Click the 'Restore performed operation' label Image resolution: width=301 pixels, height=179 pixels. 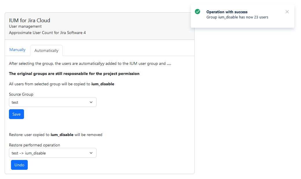click(34, 145)
